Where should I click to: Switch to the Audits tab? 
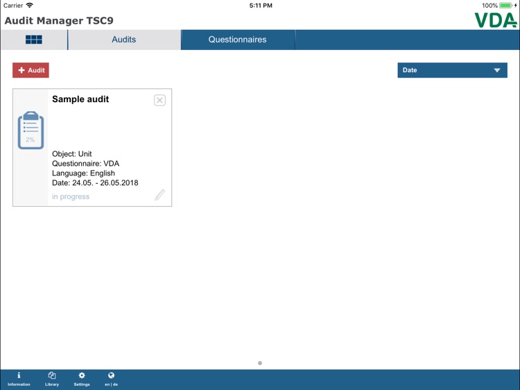(x=124, y=40)
